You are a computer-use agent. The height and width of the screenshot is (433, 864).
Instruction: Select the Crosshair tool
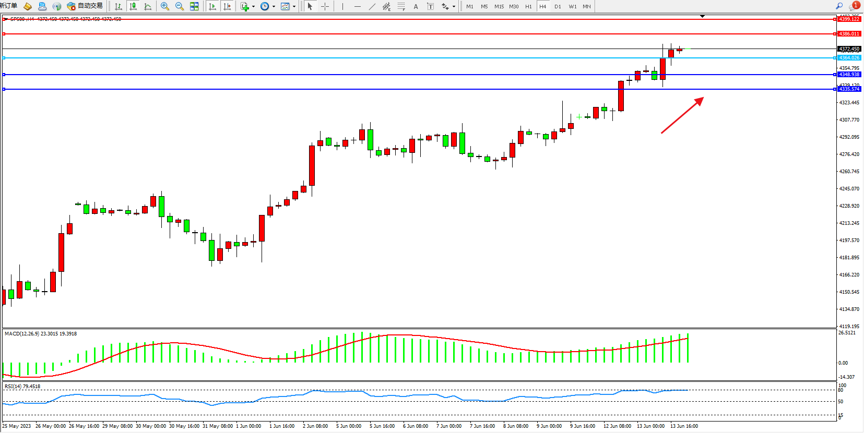click(325, 6)
